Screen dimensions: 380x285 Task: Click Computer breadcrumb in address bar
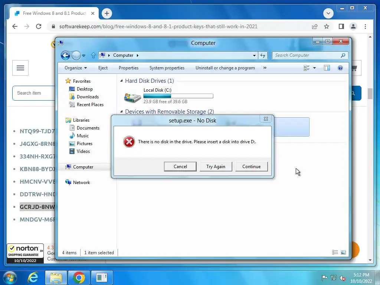pos(123,55)
